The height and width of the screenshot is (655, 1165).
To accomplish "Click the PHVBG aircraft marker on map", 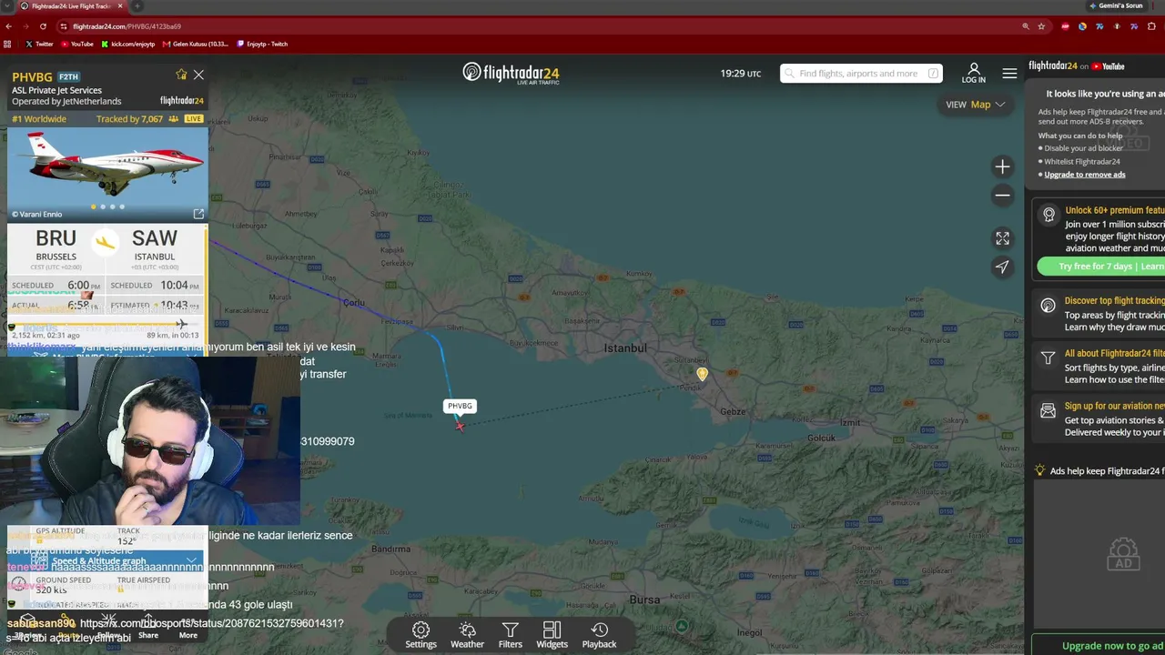I will coord(460,425).
